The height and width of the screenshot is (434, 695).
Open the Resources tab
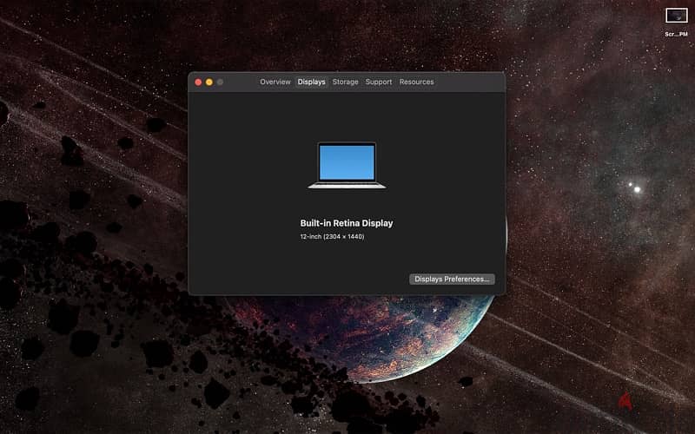(x=416, y=82)
